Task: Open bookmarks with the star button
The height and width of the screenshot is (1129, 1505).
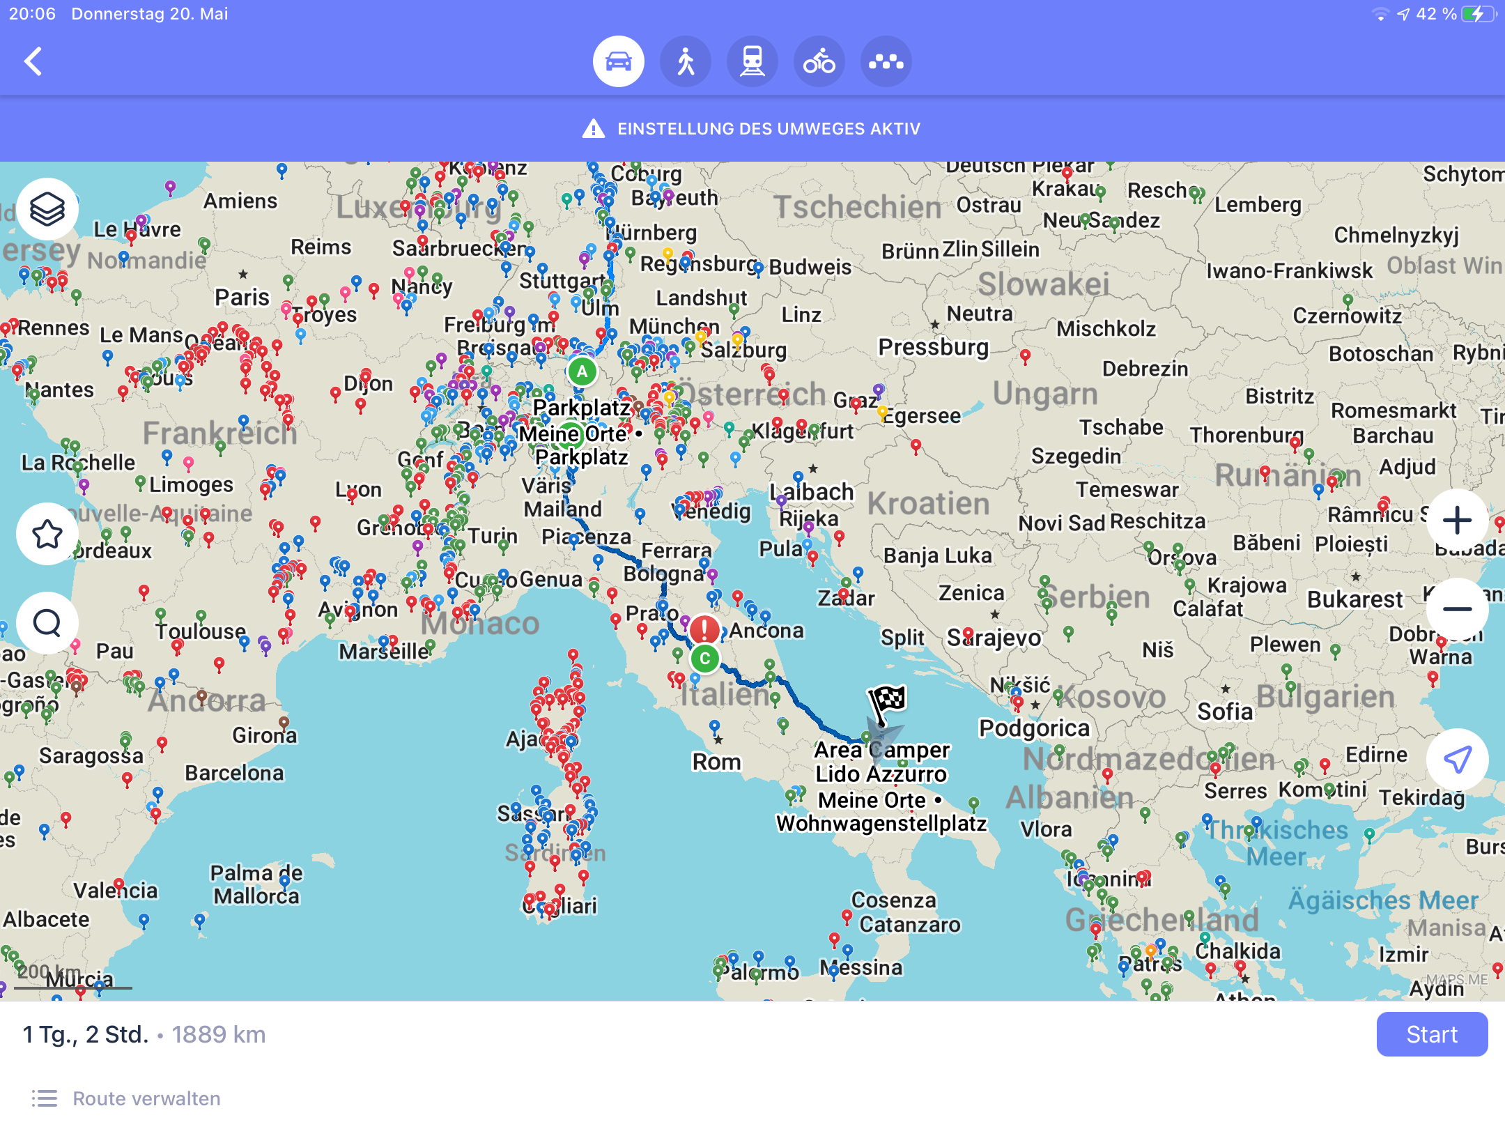Action: click(x=47, y=534)
